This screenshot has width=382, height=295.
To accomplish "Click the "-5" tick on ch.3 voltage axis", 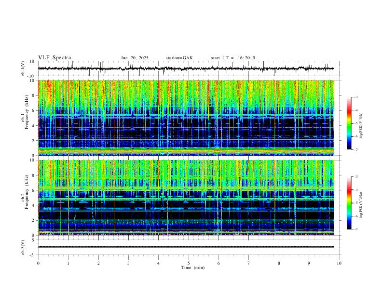I will coord(32,255).
